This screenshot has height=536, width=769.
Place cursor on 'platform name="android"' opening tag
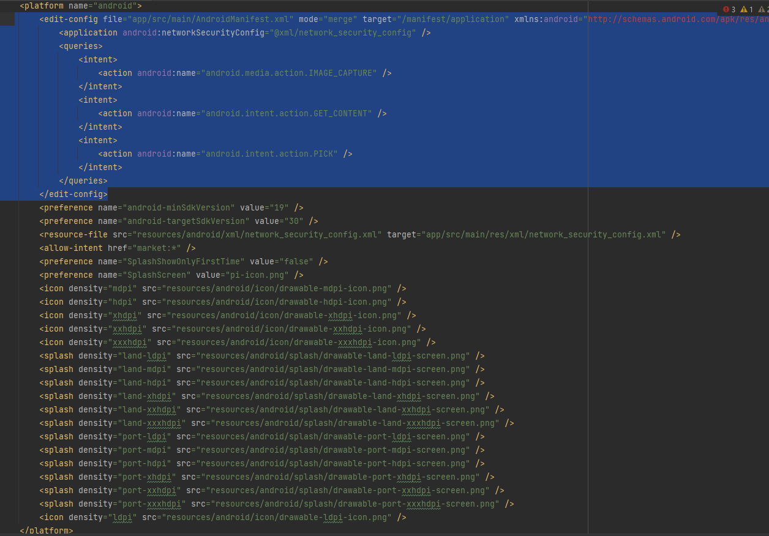tap(81, 6)
